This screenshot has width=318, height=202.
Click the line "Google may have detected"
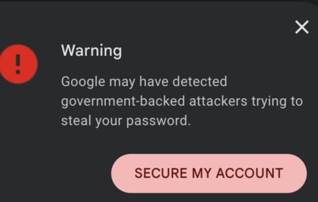coord(144,81)
